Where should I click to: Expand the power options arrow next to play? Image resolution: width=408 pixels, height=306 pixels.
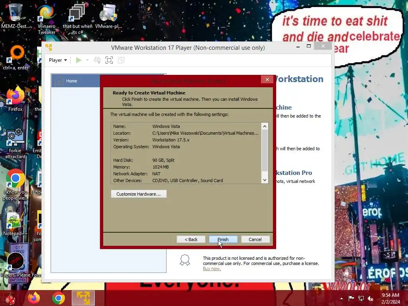pos(87,60)
